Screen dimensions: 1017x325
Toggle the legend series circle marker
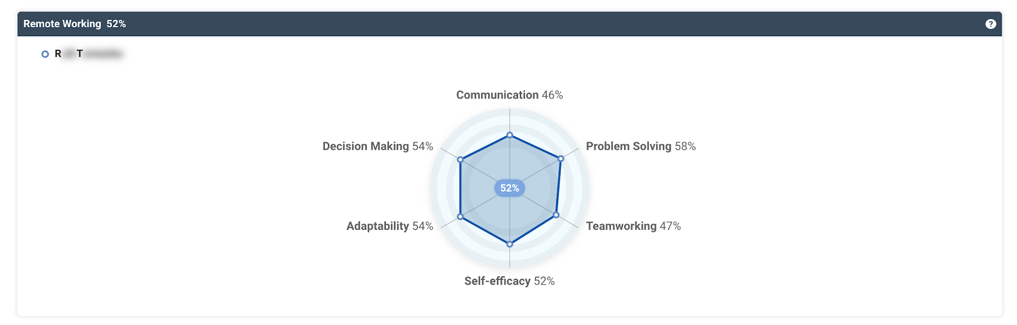pos(45,54)
